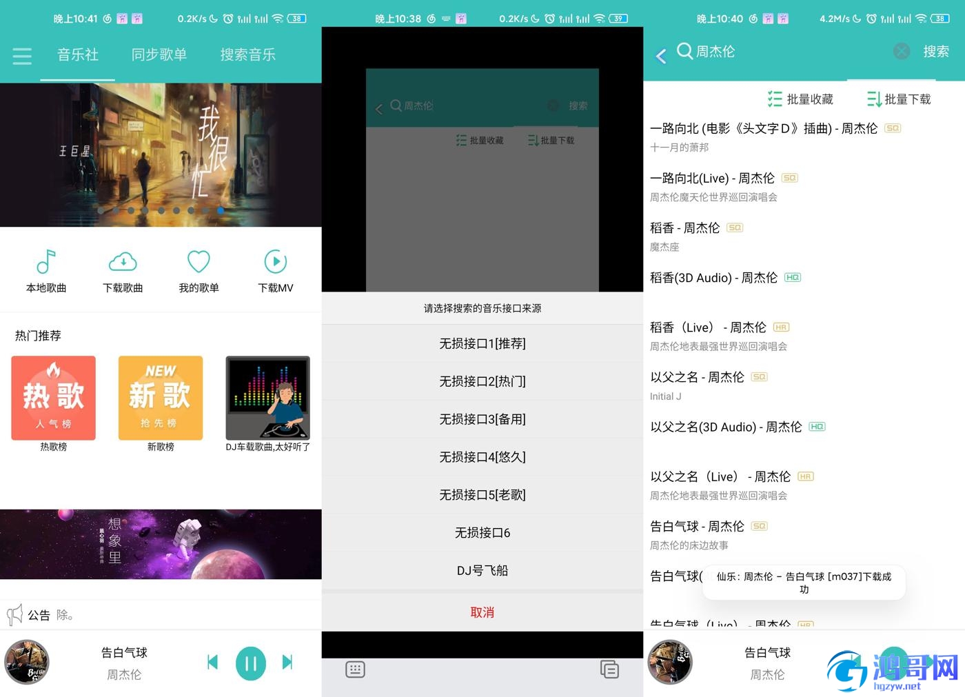Select 无损接口4[悠久] source

[x=482, y=457]
